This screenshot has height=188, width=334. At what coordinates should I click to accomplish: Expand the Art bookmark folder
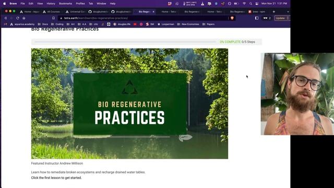[x=71, y=24]
